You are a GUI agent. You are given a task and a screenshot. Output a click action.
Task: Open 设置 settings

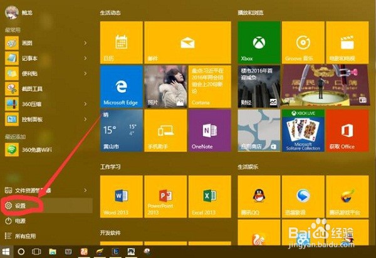click(47, 205)
